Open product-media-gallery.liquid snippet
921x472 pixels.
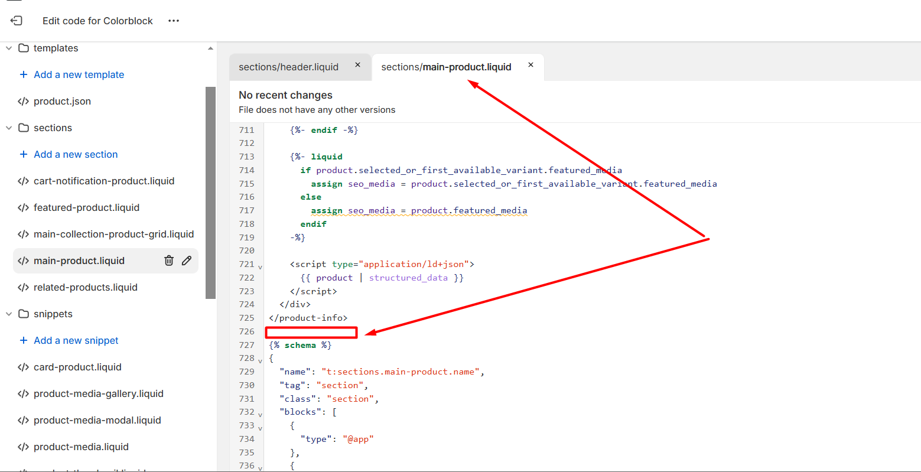coord(99,393)
